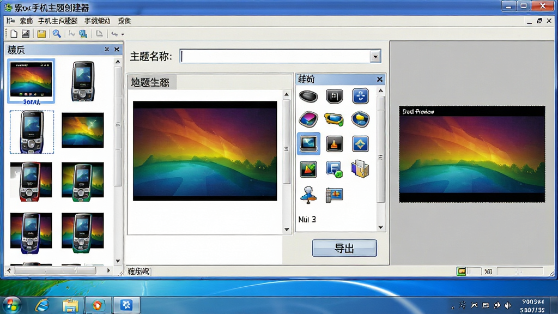This screenshot has height=314, width=558.
Task: Open the Windows Start menu orb
Action: click(12, 305)
